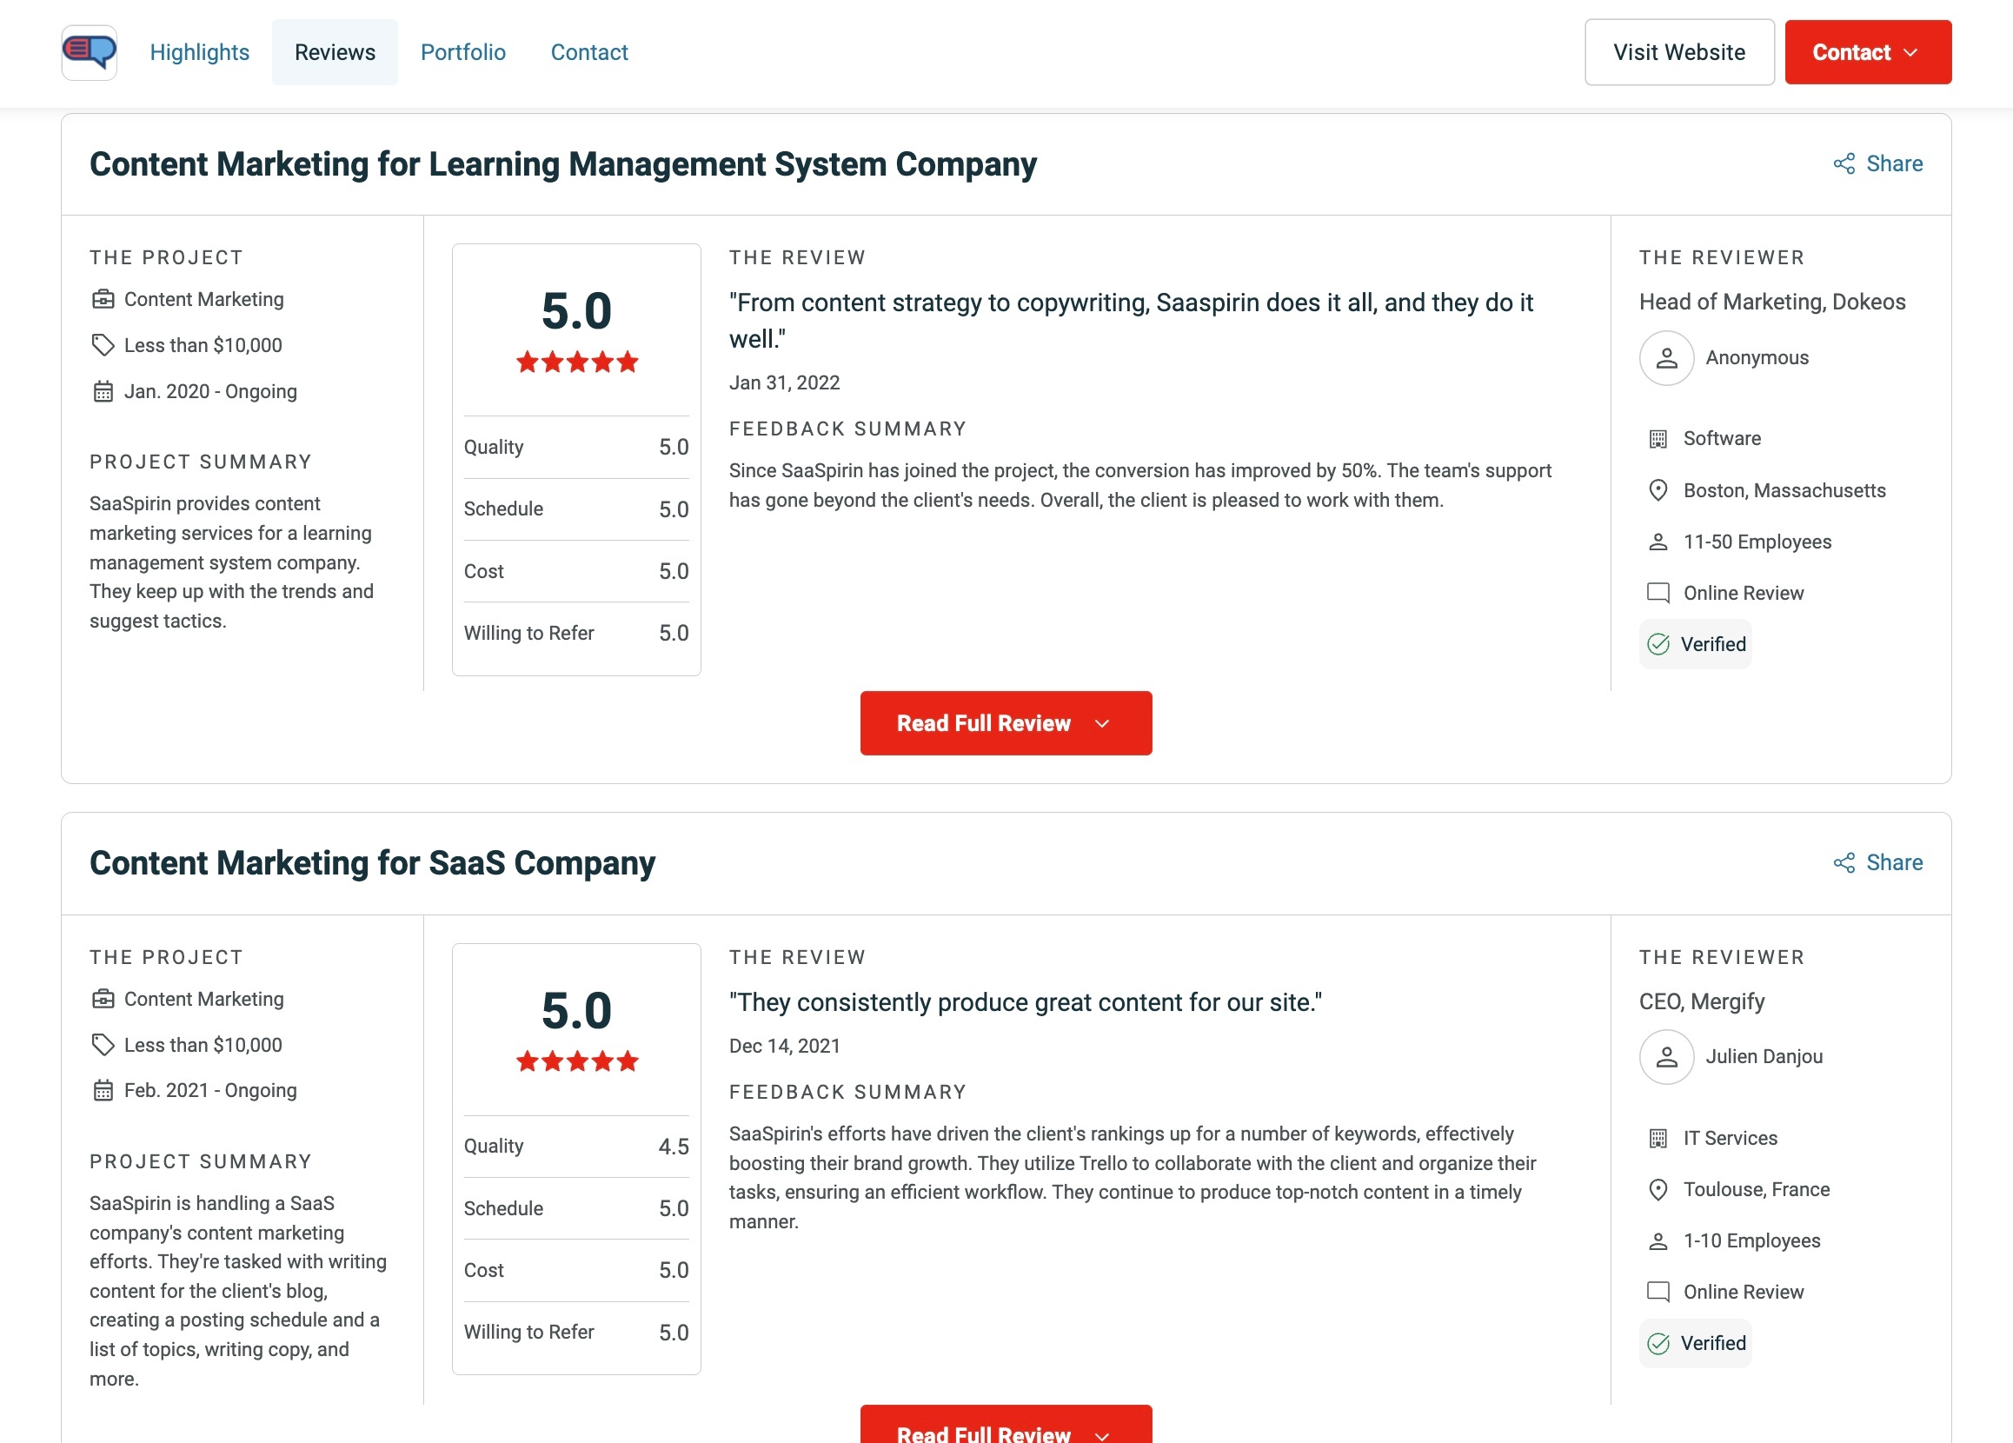Click the building icon beside IT Services
This screenshot has height=1443, width=2013.
click(x=1658, y=1137)
